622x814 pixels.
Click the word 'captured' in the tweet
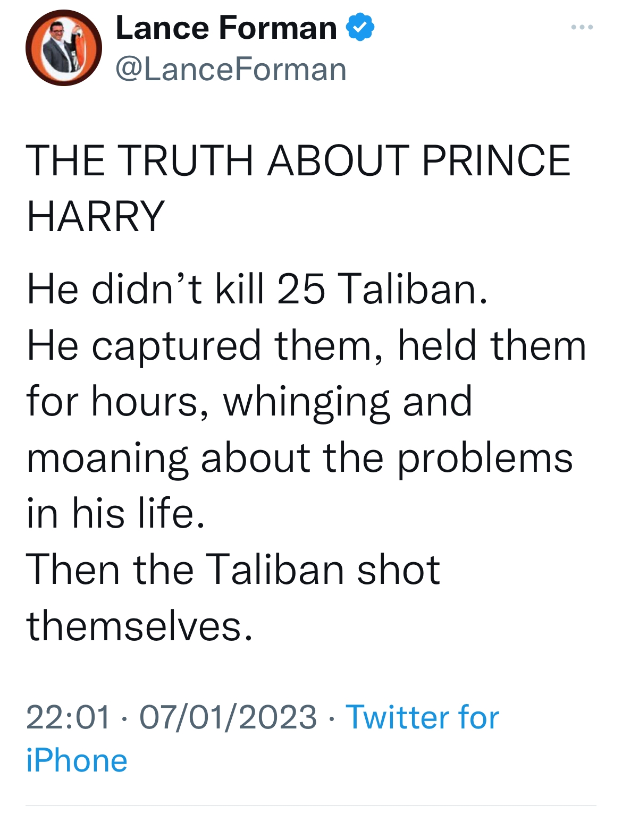pyautogui.click(x=176, y=346)
